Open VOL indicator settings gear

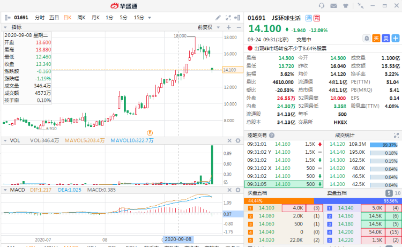pyautogui.click(x=238, y=140)
